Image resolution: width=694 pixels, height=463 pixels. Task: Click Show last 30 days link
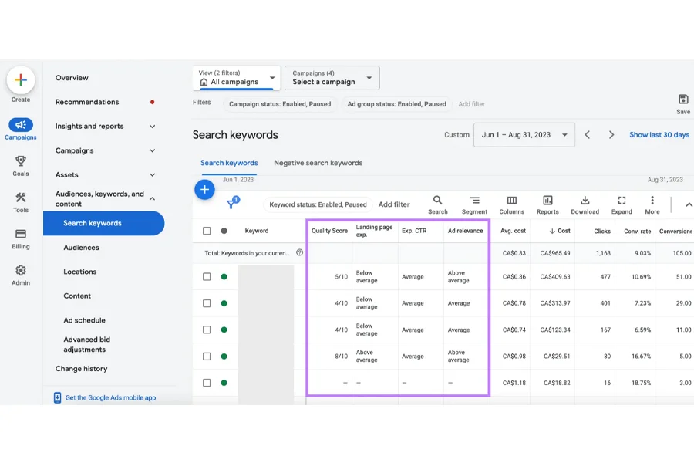coord(659,135)
